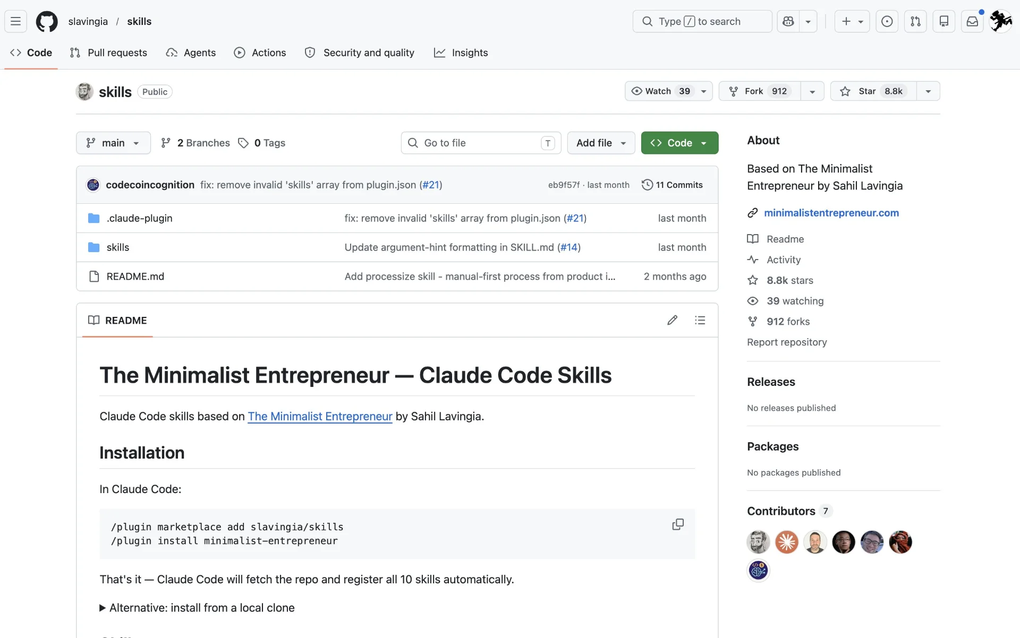Viewport: 1020px width, 638px height.
Task: Open commit hash eb9f57f
Action: [564, 185]
